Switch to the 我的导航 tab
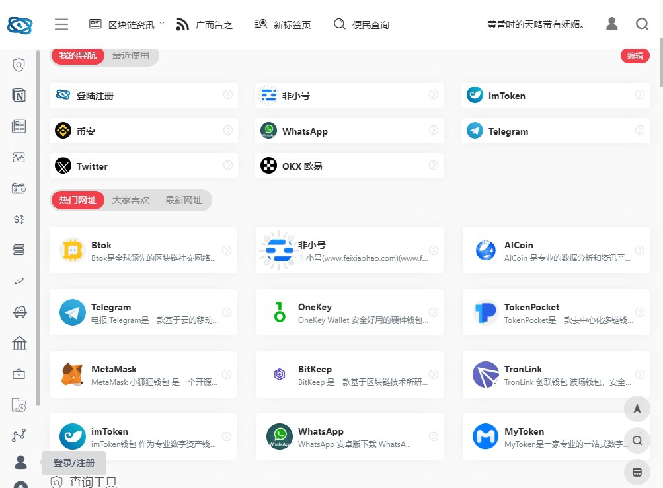Image resolution: width=663 pixels, height=488 pixels. (78, 55)
